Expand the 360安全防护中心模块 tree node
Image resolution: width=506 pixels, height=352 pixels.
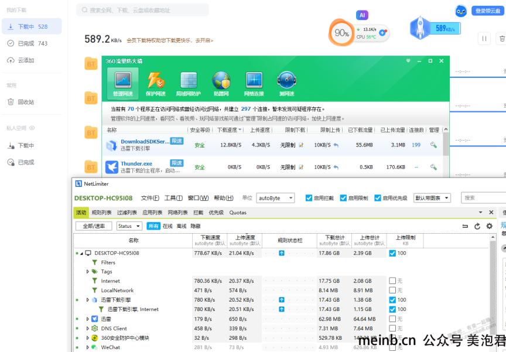point(87,338)
